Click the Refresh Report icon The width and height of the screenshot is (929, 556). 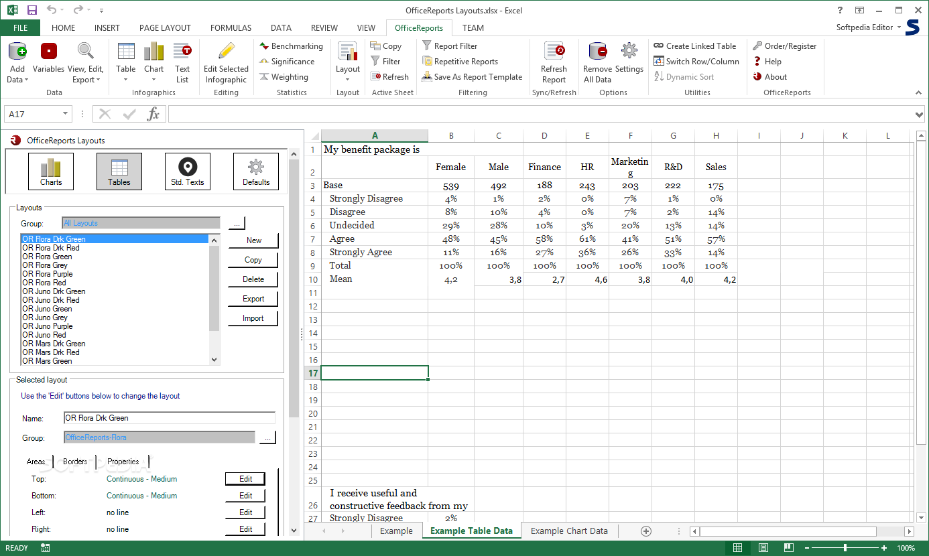pos(554,52)
